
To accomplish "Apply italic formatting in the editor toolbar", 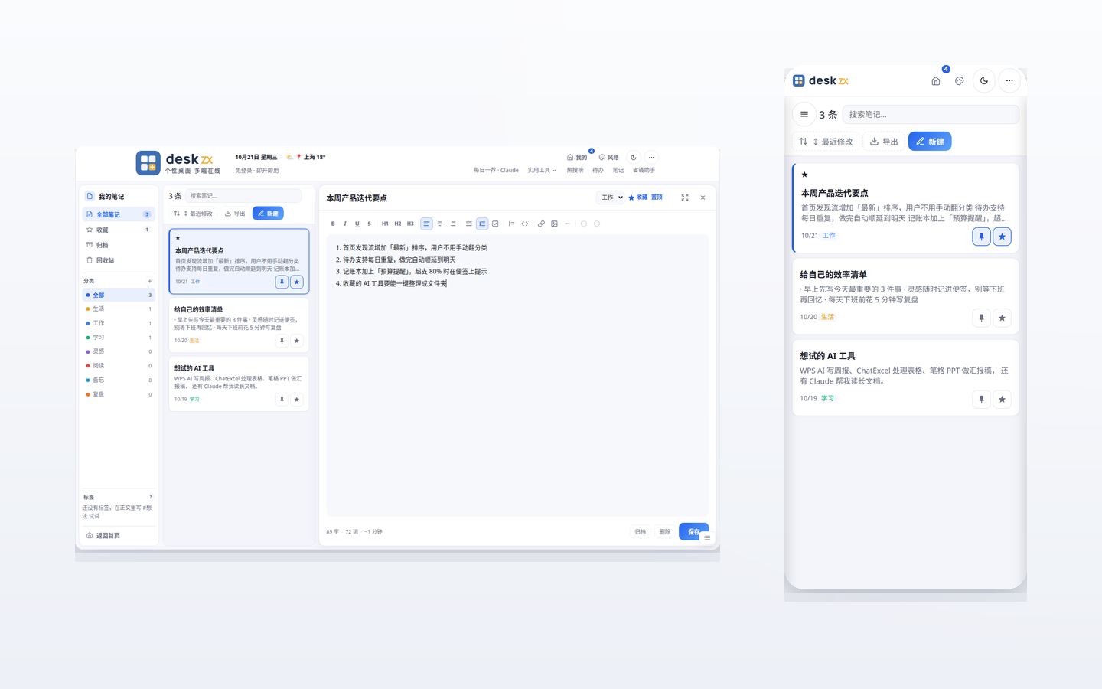I will coord(344,224).
